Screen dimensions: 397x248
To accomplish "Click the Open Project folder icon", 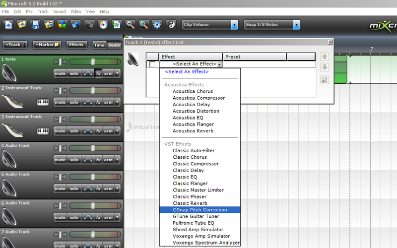I will pyautogui.click(x=22, y=25).
